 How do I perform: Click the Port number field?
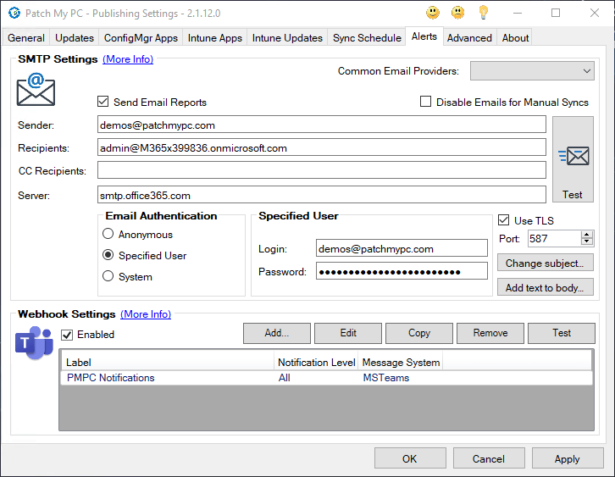[554, 239]
